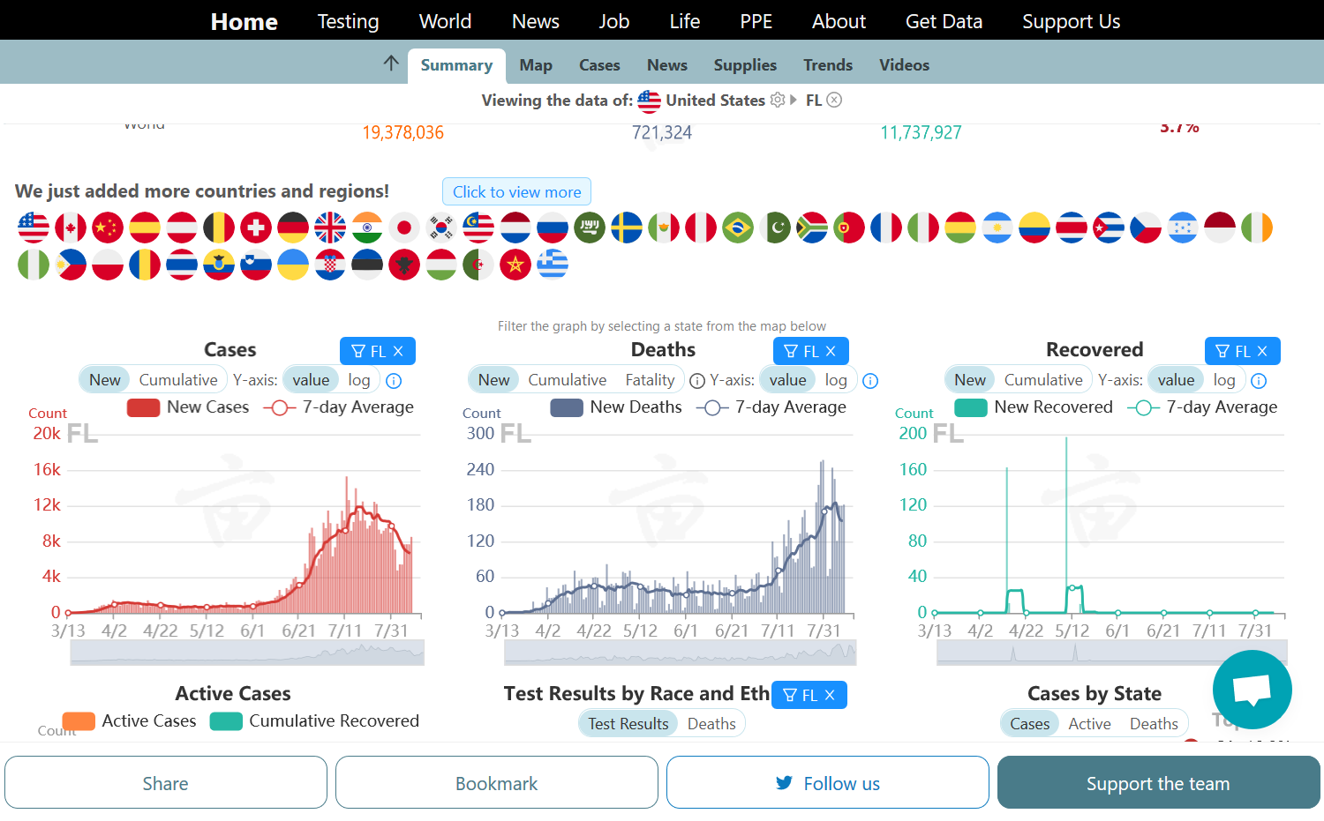Viewport: 1324px width, 821px height.
Task: Remove the FL selection in Viewing bar
Action: (x=834, y=100)
